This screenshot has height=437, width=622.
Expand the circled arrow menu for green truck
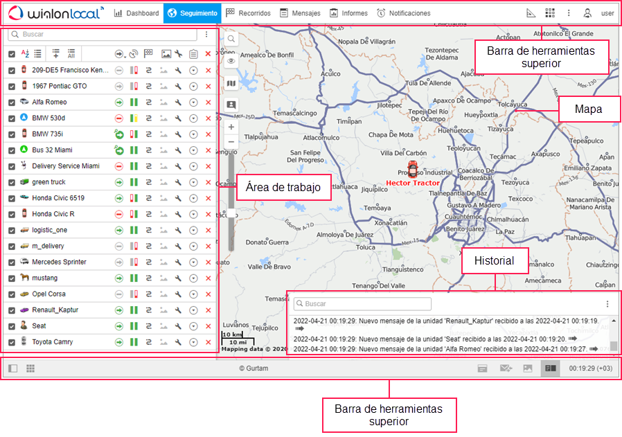[x=193, y=182]
